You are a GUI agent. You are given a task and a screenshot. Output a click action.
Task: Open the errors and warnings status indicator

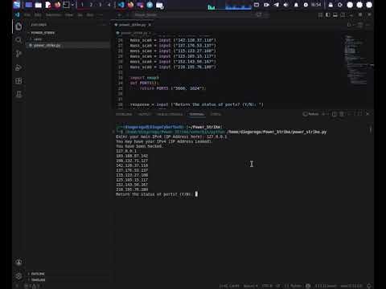coord(32,286)
